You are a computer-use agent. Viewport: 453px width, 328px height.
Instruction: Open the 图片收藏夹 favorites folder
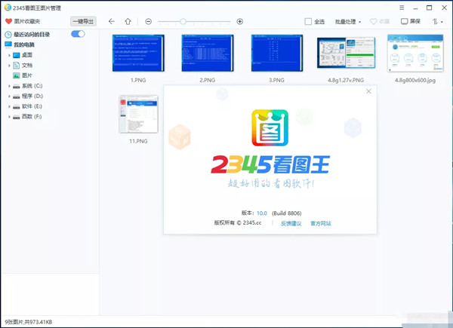(x=23, y=21)
